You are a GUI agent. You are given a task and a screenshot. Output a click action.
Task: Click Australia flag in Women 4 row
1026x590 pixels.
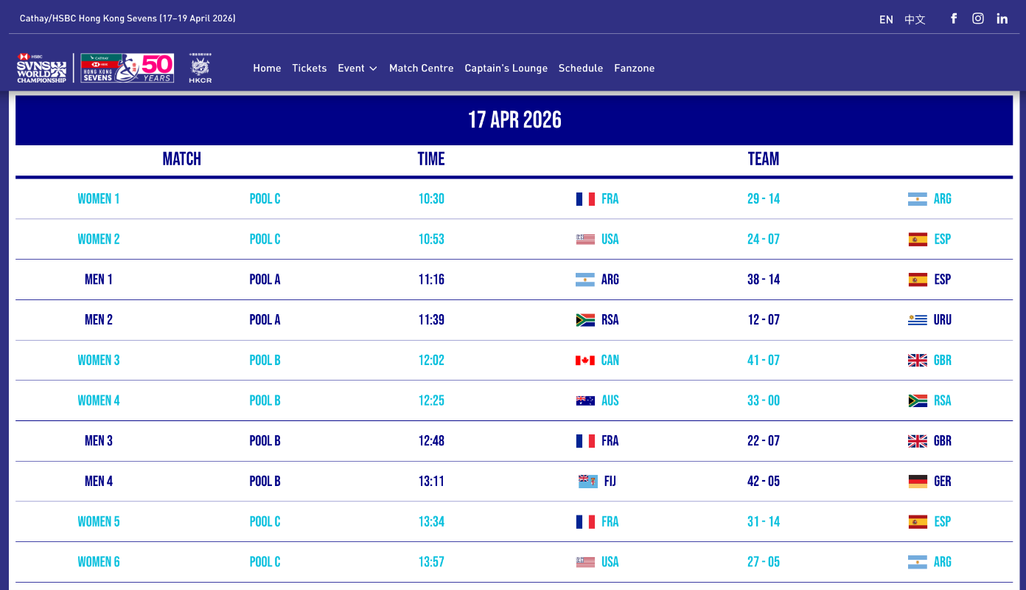tap(585, 401)
